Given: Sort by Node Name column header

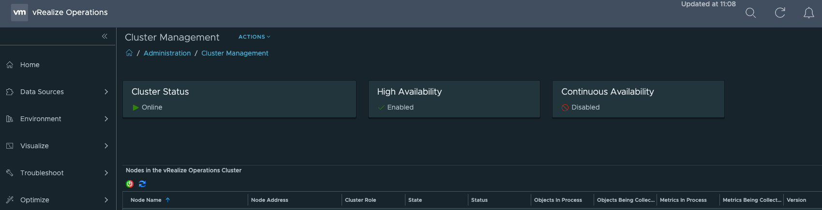Looking at the screenshot, I should coord(146,200).
